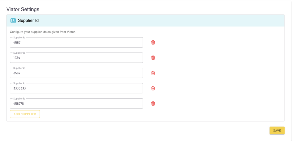Select the input box showing 3567

(76, 73)
